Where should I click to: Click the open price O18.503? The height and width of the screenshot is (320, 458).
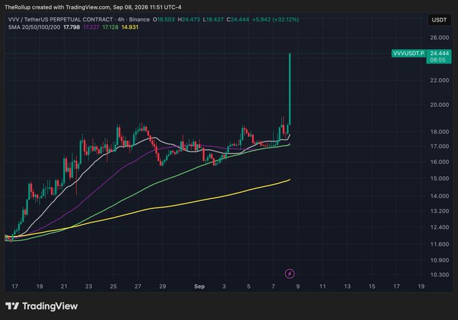click(x=164, y=19)
